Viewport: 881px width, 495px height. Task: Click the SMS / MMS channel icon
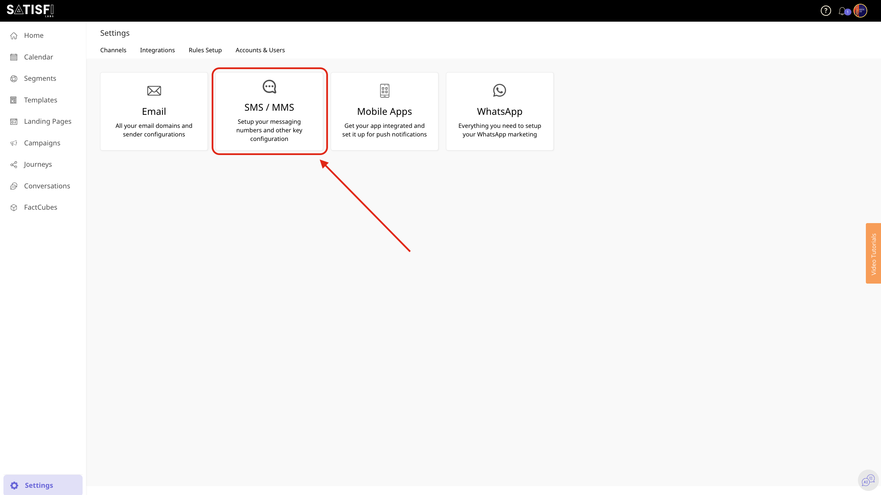coord(269,86)
